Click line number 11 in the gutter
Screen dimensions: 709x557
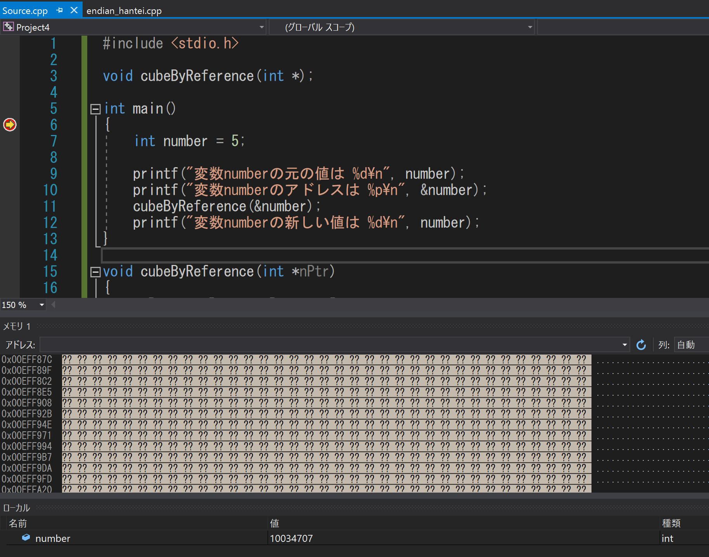tap(50, 206)
